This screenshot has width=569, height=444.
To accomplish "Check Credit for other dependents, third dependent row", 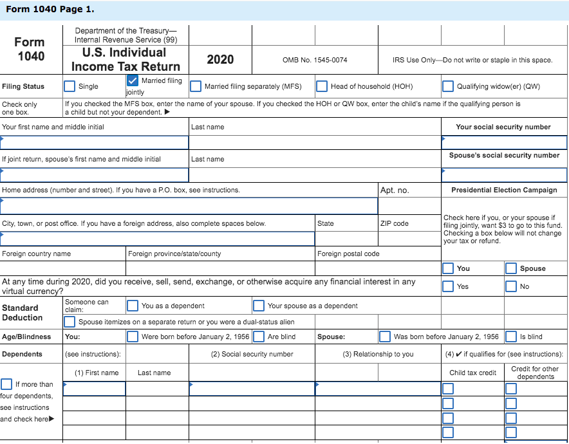I will point(511,418).
